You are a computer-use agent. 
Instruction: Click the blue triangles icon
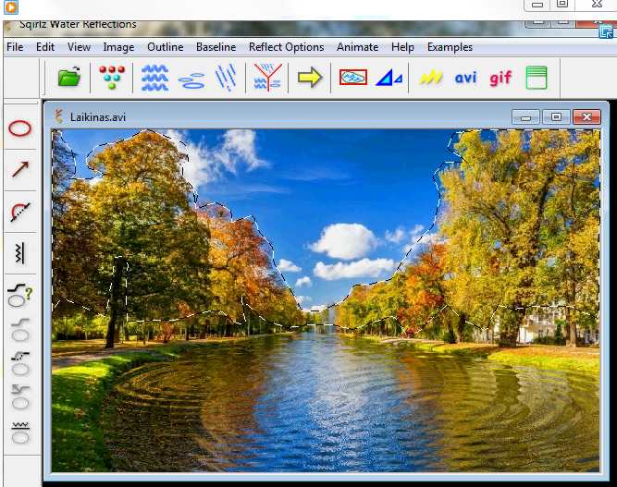click(389, 79)
